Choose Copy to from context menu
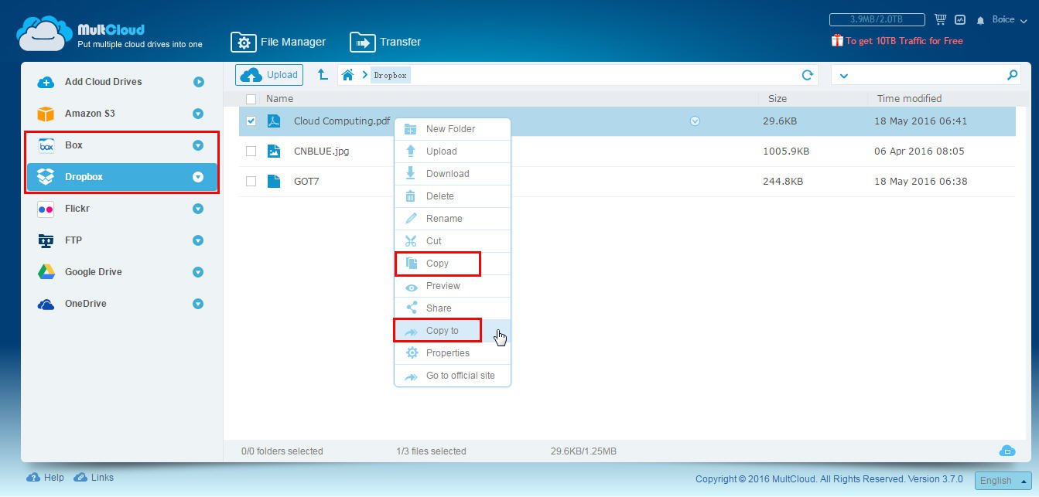The width and height of the screenshot is (1039, 497). pyautogui.click(x=453, y=331)
